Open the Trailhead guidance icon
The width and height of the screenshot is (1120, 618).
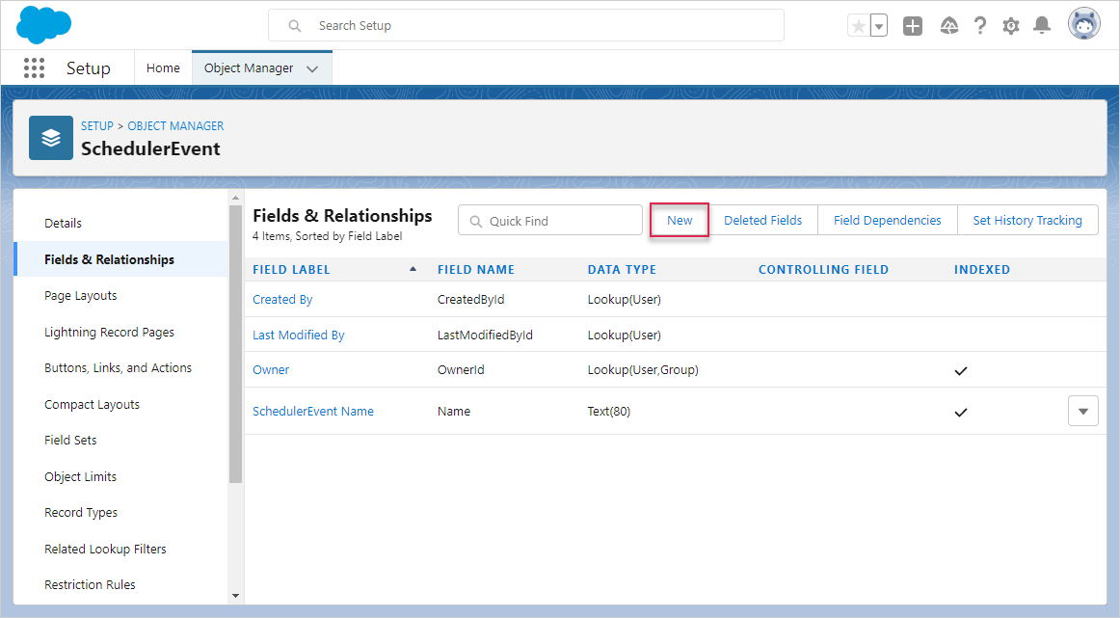tap(948, 26)
